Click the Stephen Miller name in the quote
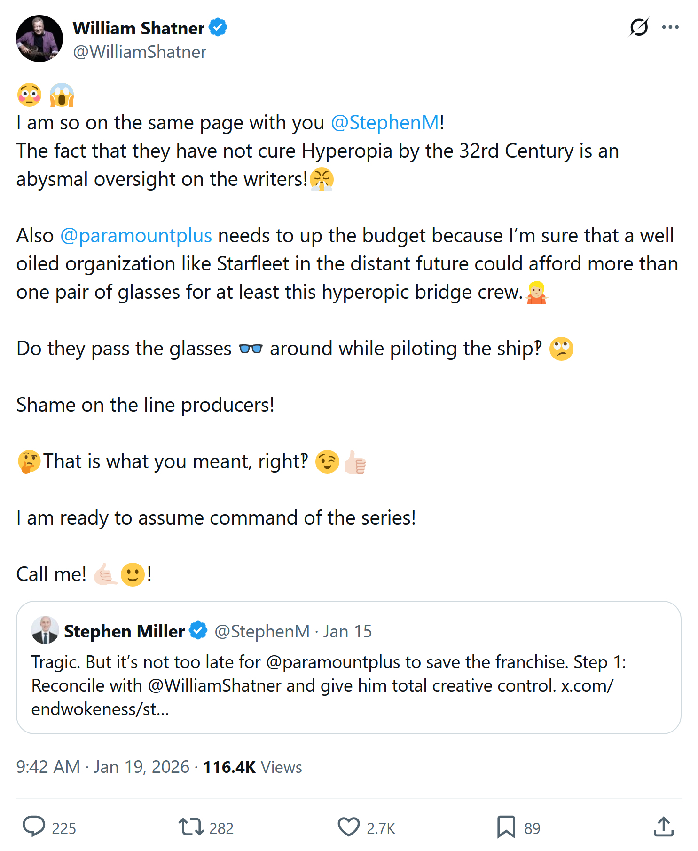Image resolution: width=698 pixels, height=851 pixels. coord(124,631)
